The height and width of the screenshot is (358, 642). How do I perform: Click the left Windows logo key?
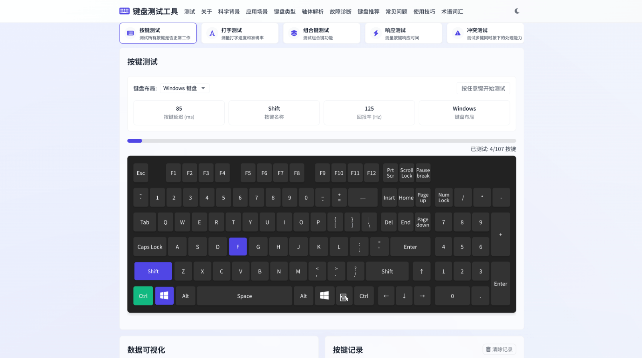click(x=164, y=296)
